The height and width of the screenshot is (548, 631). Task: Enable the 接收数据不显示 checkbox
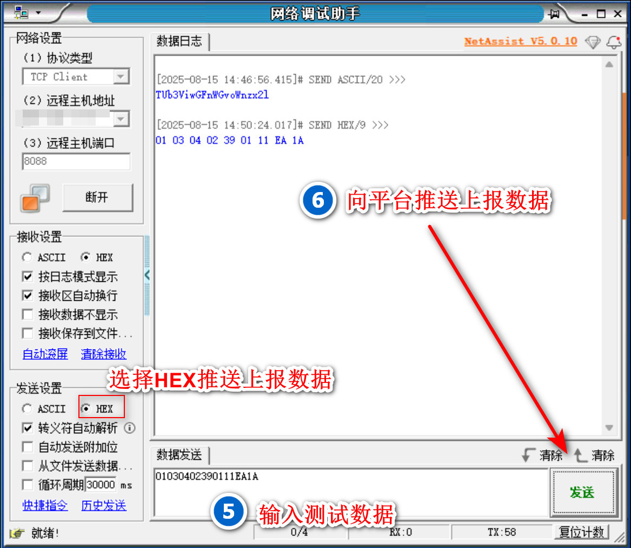tap(28, 315)
